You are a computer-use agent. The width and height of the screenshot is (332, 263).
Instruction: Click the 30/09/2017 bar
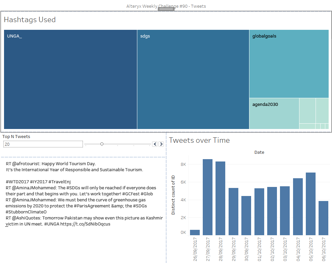[246, 215]
